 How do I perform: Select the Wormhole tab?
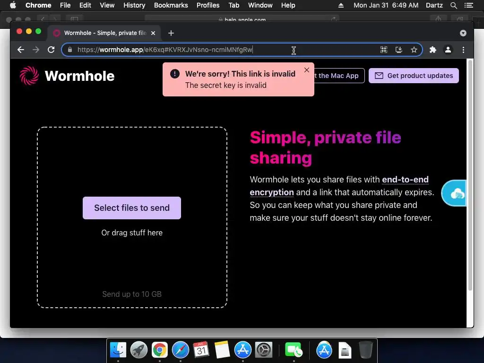click(x=104, y=33)
